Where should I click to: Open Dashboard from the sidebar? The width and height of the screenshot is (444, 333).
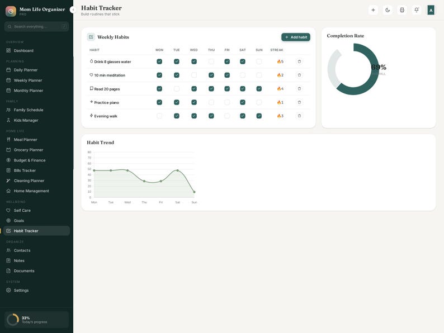(36, 51)
